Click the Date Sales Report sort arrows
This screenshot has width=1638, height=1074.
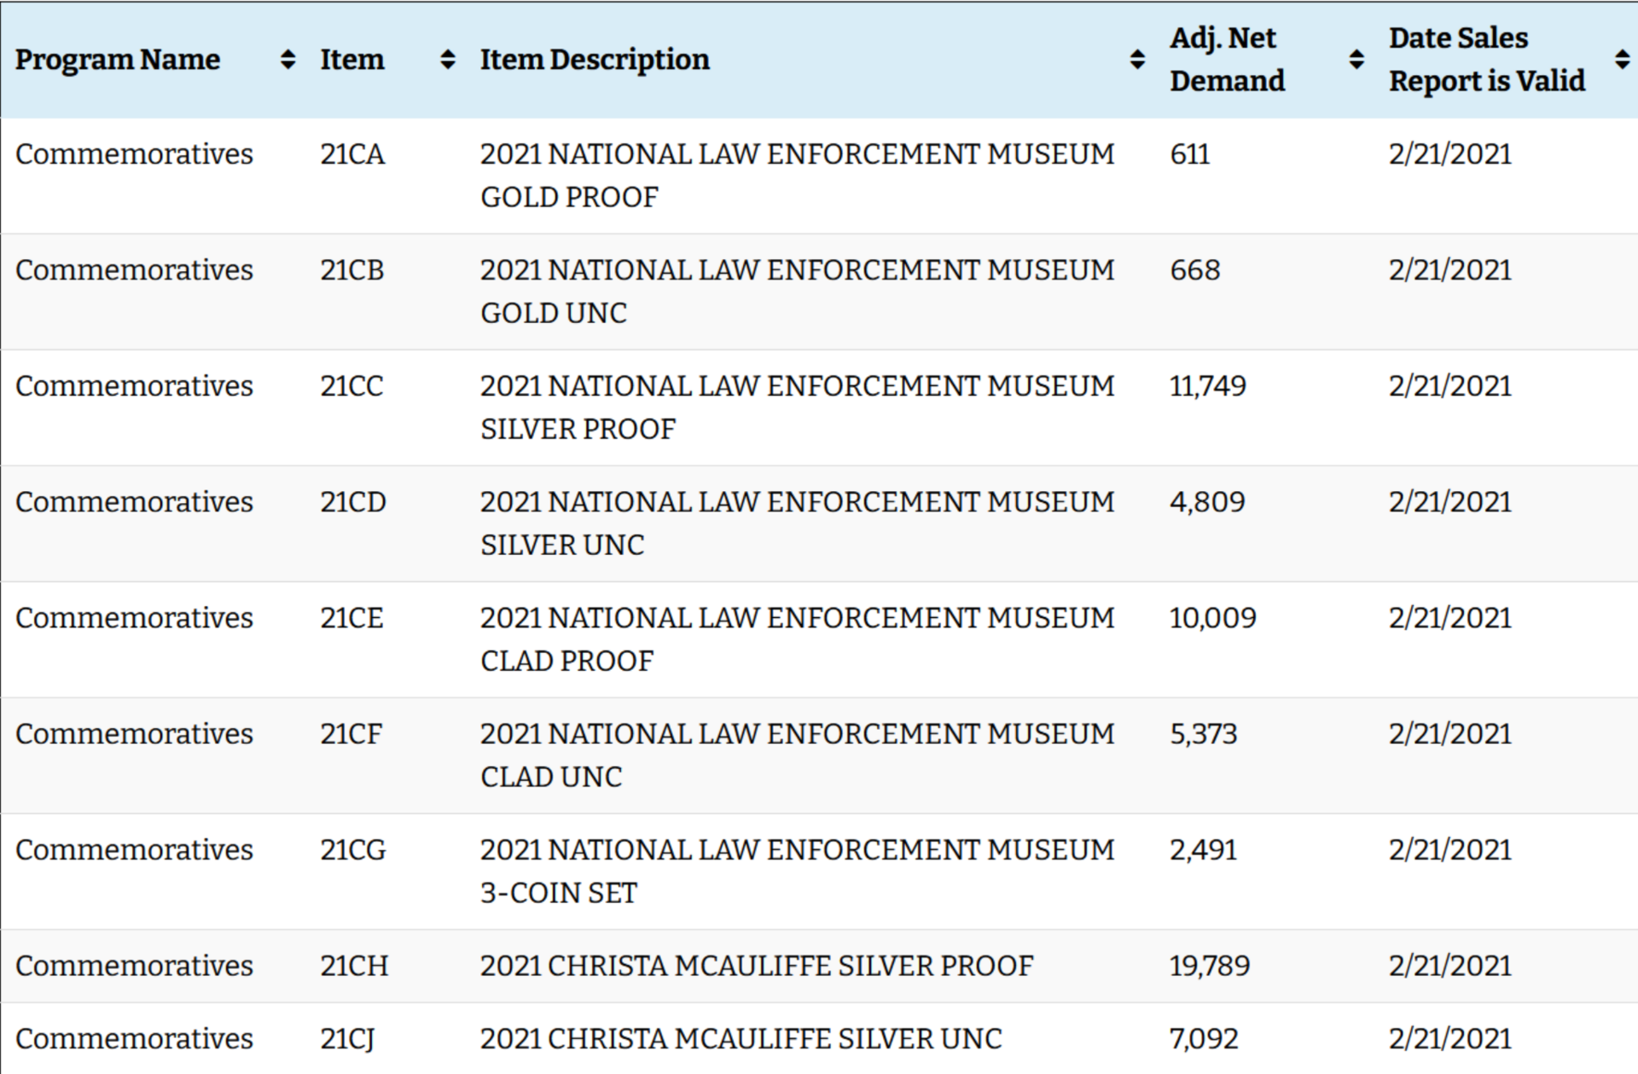pos(1622,60)
